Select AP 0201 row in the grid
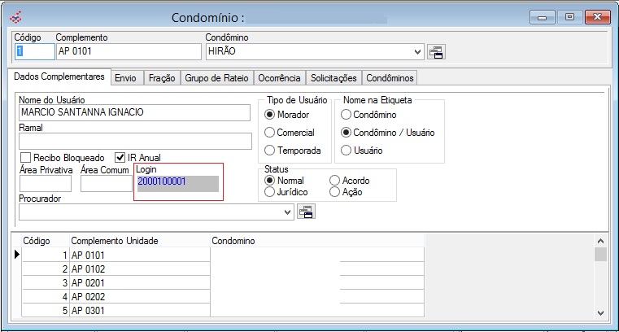619x332 pixels. 138,282
